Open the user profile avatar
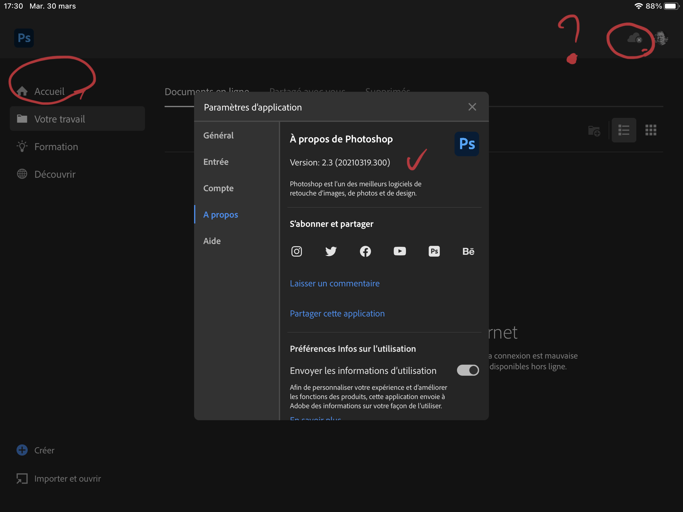683x512 pixels. [661, 39]
